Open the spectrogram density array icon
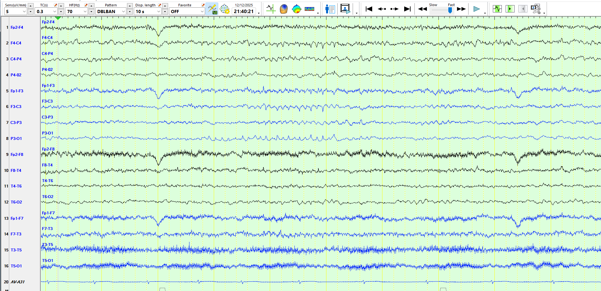 309,9
